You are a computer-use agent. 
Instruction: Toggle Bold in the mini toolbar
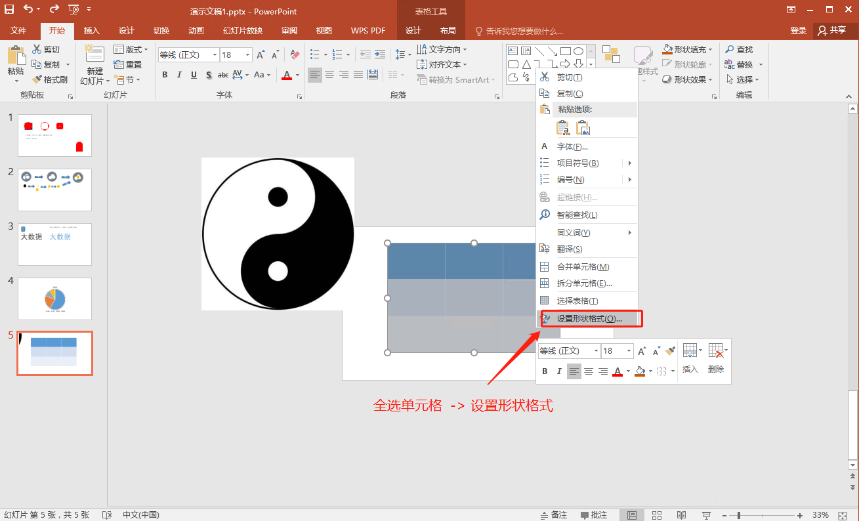(545, 371)
